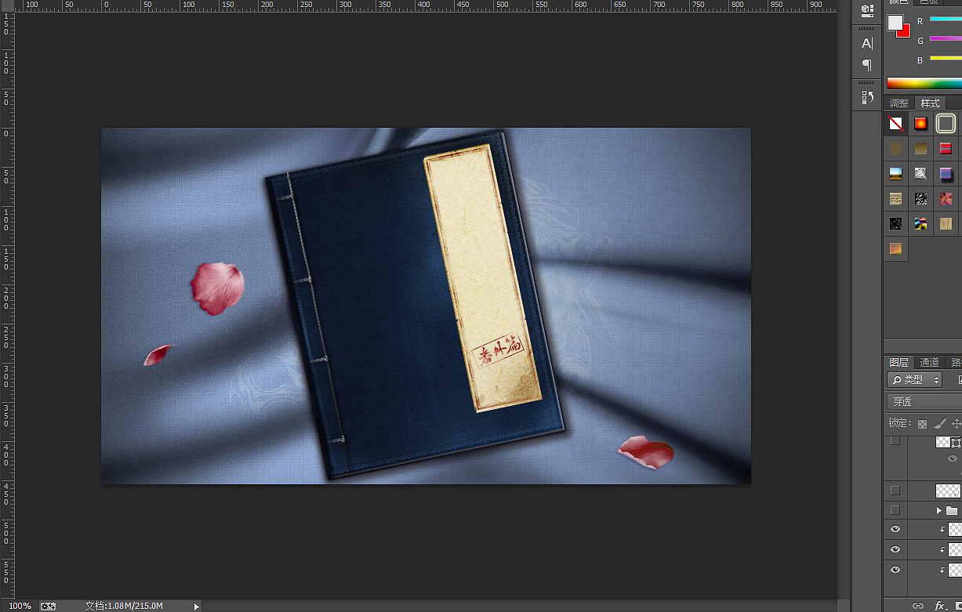The width and height of the screenshot is (962, 612).
Task: Click the add layer style fx icon
Action: tap(941, 606)
